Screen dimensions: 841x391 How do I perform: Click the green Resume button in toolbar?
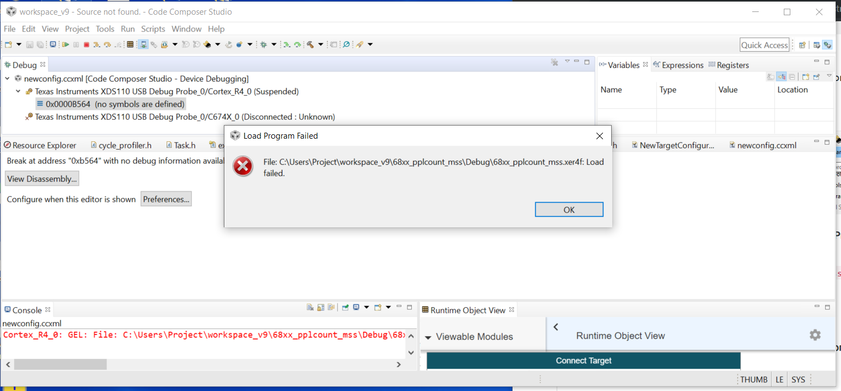click(65, 45)
